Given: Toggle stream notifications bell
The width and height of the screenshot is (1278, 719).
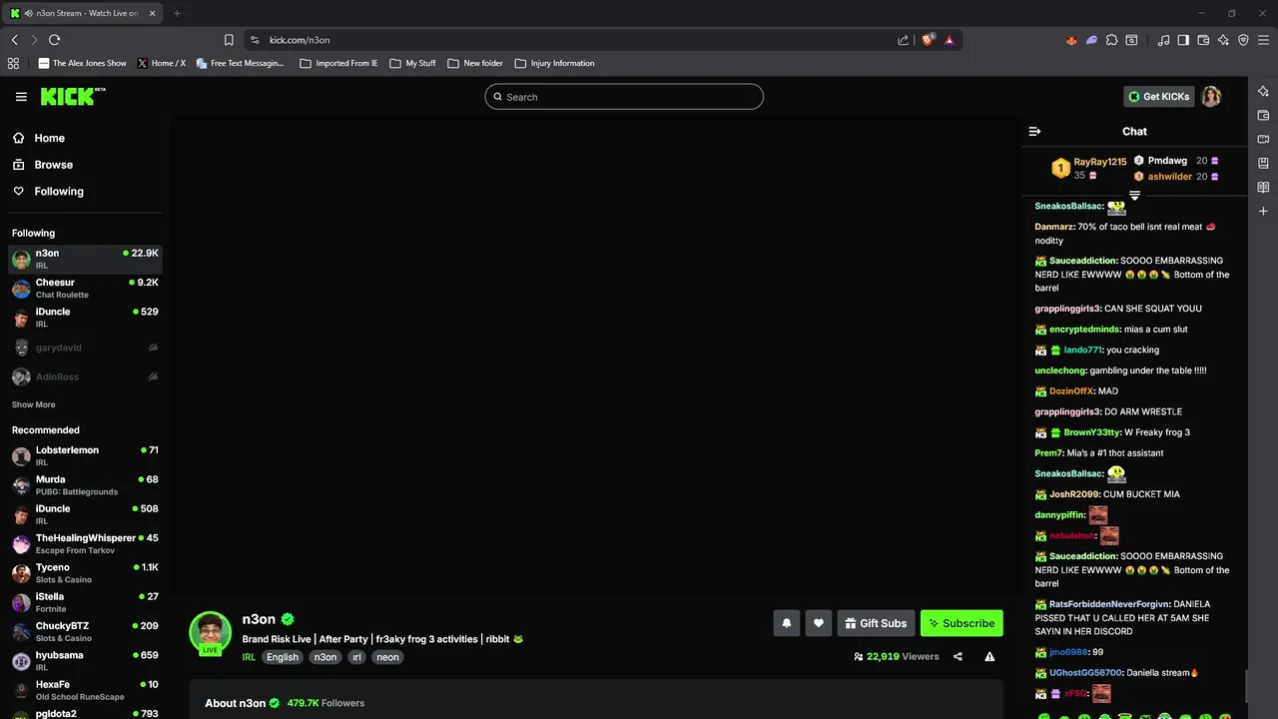Looking at the screenshot, I should point(786,623).
